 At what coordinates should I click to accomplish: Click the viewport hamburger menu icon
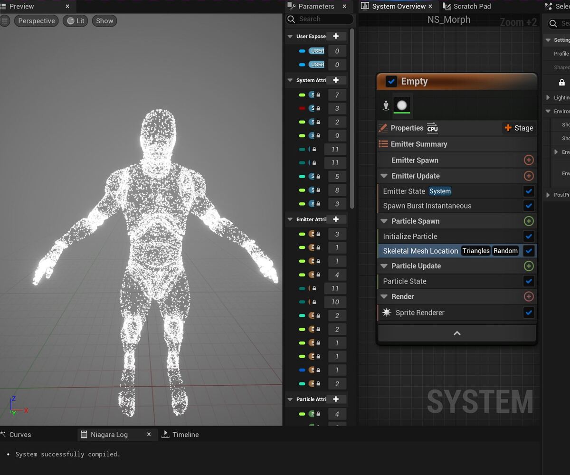(x=5, y=21)
